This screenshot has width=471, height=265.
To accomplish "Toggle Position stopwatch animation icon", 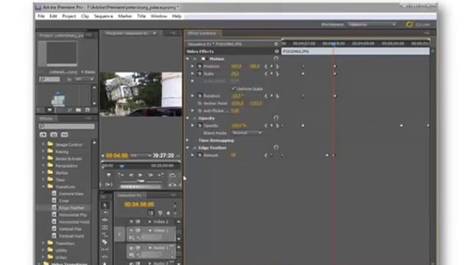I will (199, 66).
